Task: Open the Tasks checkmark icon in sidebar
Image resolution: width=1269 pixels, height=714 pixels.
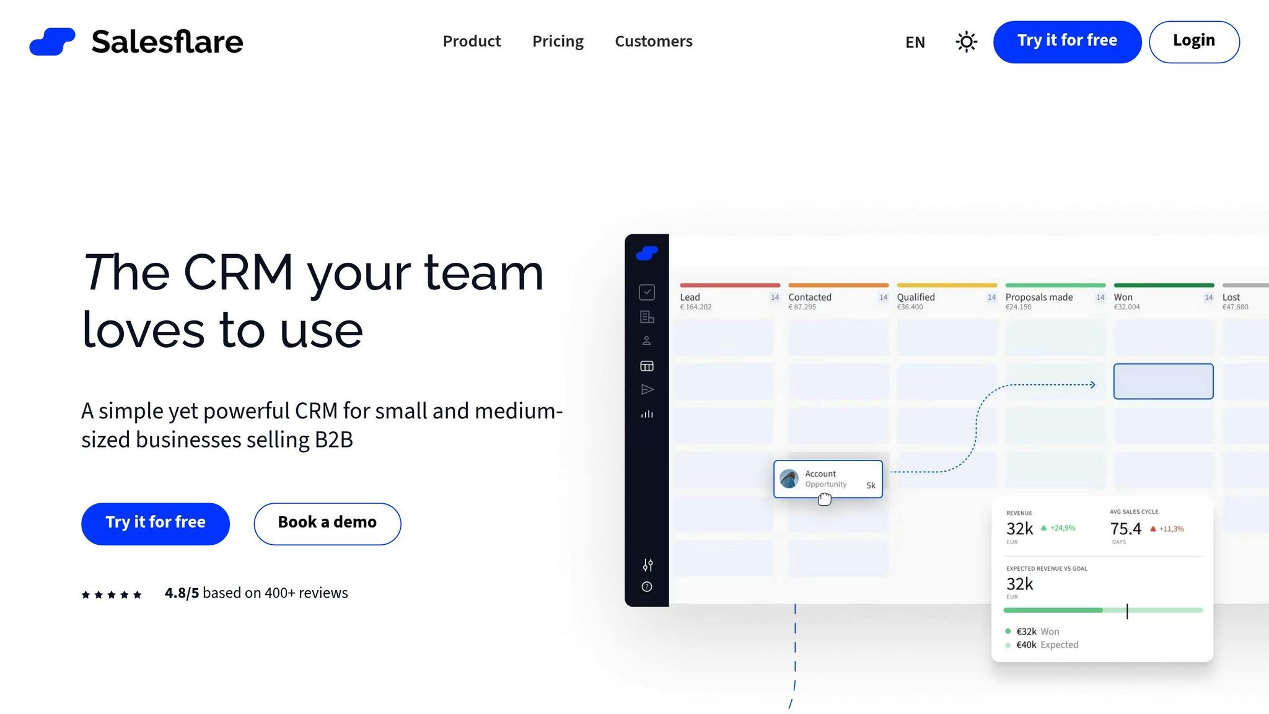Action: pos(647,291)
